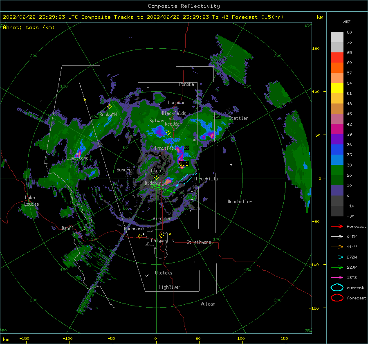Click the 80 dBZ scale label

[x=349, y=32]
